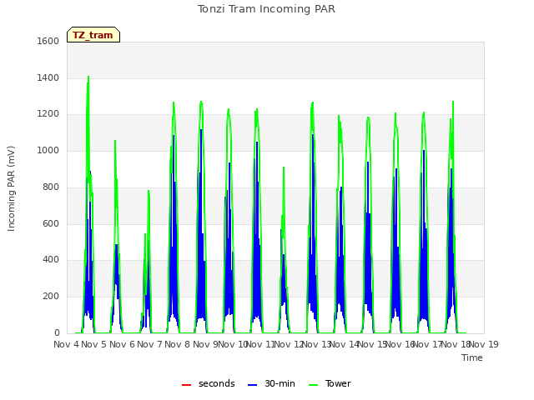Click the Nov 8 x-axis tick label
This screenshot has width=534, height=400.
click(x=177, y=344)
